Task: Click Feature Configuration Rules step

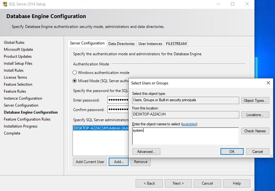Action: point(27,119)
